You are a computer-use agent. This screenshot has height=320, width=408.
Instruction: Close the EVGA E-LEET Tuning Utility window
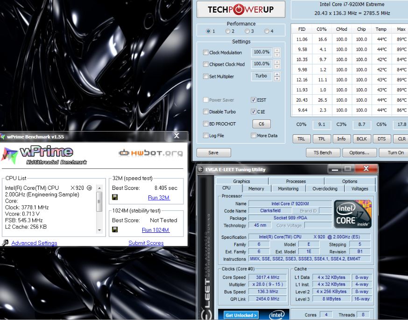(366, 168)
